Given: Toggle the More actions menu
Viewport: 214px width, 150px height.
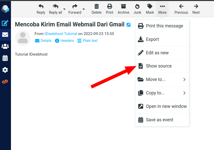Looking at the screenshot, I should [x=163, y=9].
